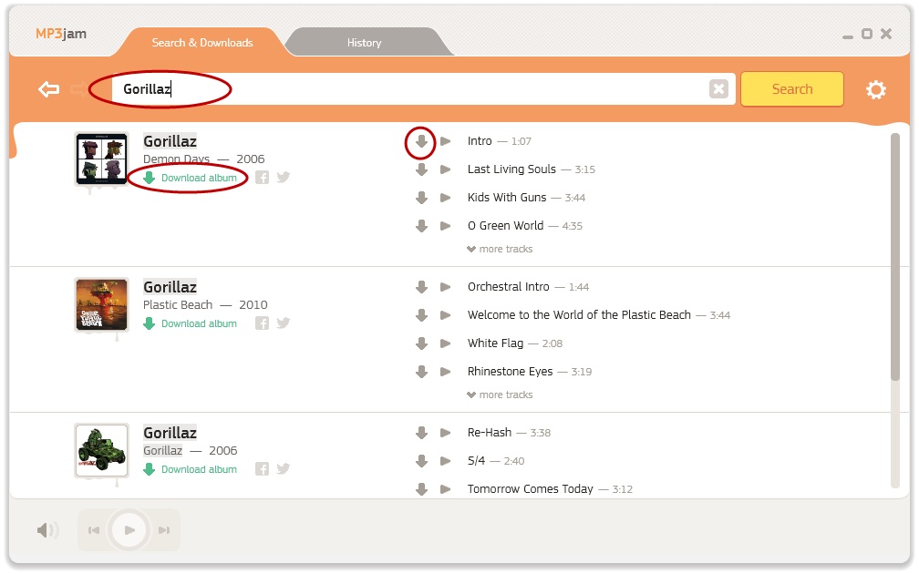Select the track title White Flag
Screen dimensions: 919x574
pyautogui.click(x=495, y=343)
